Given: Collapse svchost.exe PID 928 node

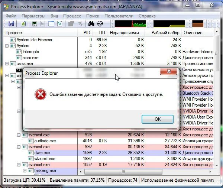Looking at the screenshot, I should point(19,135).
